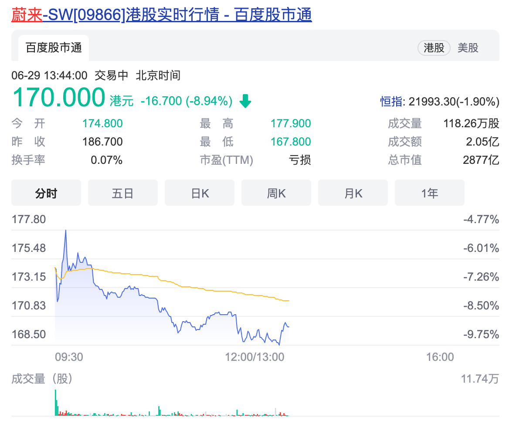View the 周K weekly chart

[x=276, y=192]
